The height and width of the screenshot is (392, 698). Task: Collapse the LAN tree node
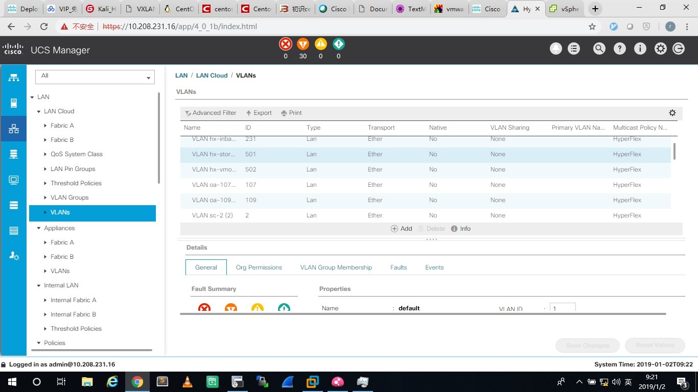coord(33,97)
